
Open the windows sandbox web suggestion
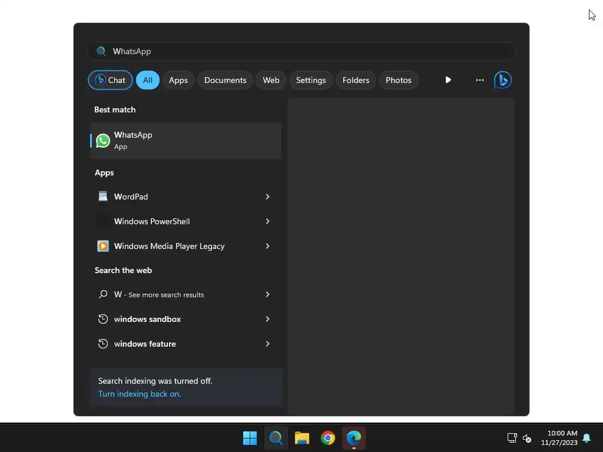(185, 319)
